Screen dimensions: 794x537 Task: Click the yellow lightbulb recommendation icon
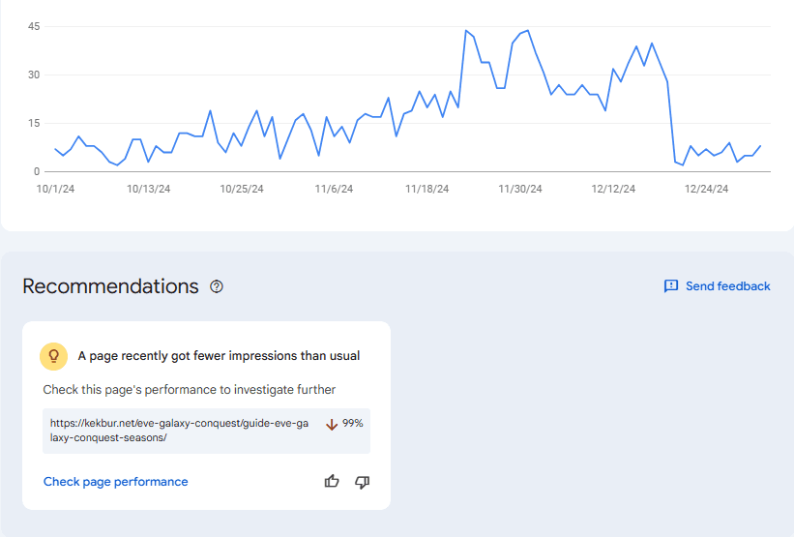click(x=53, y=356)
